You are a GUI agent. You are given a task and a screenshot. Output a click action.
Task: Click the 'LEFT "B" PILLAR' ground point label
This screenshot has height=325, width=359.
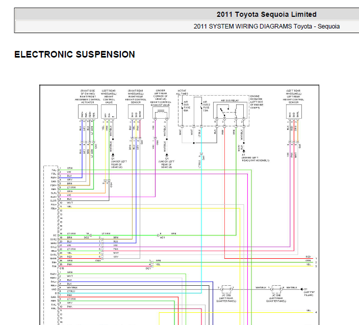tap(309, 293)
